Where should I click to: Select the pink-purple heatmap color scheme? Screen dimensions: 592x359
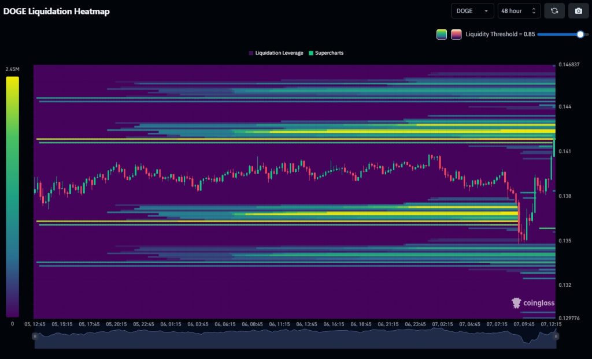[456, 35]
